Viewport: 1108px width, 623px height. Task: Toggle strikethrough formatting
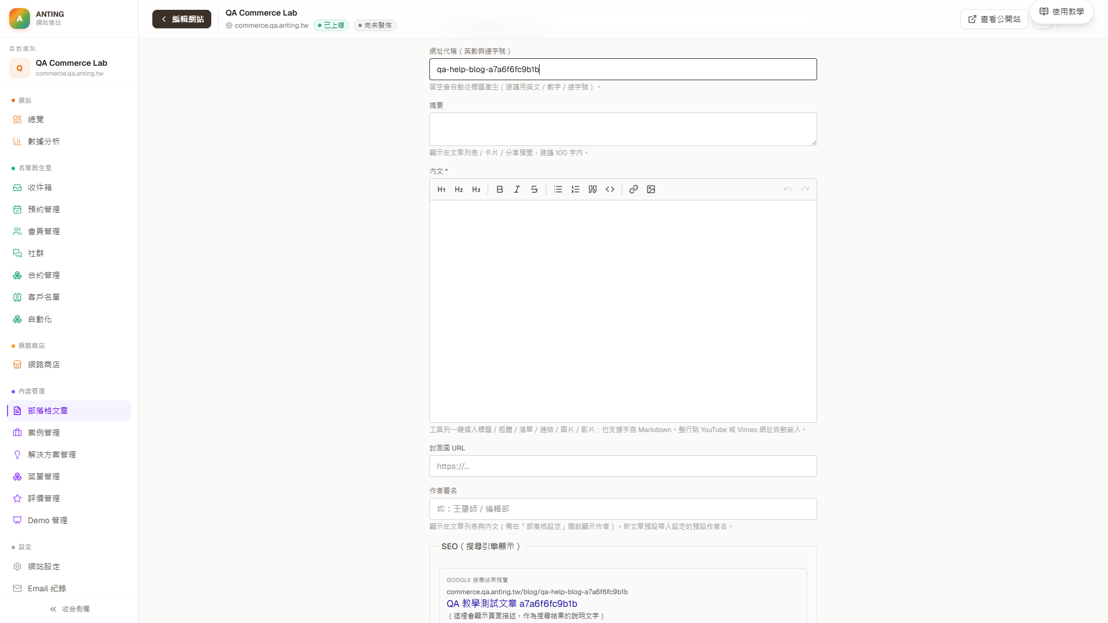point(534,189)
